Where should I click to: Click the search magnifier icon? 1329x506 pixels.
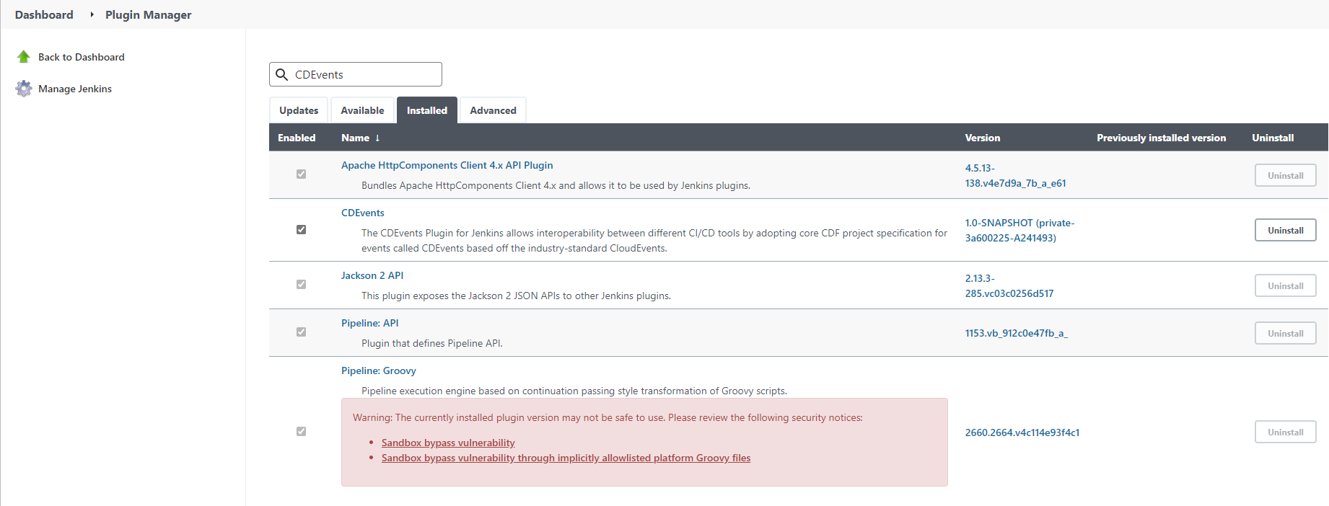pyautogui.click(x=282, y=74)
